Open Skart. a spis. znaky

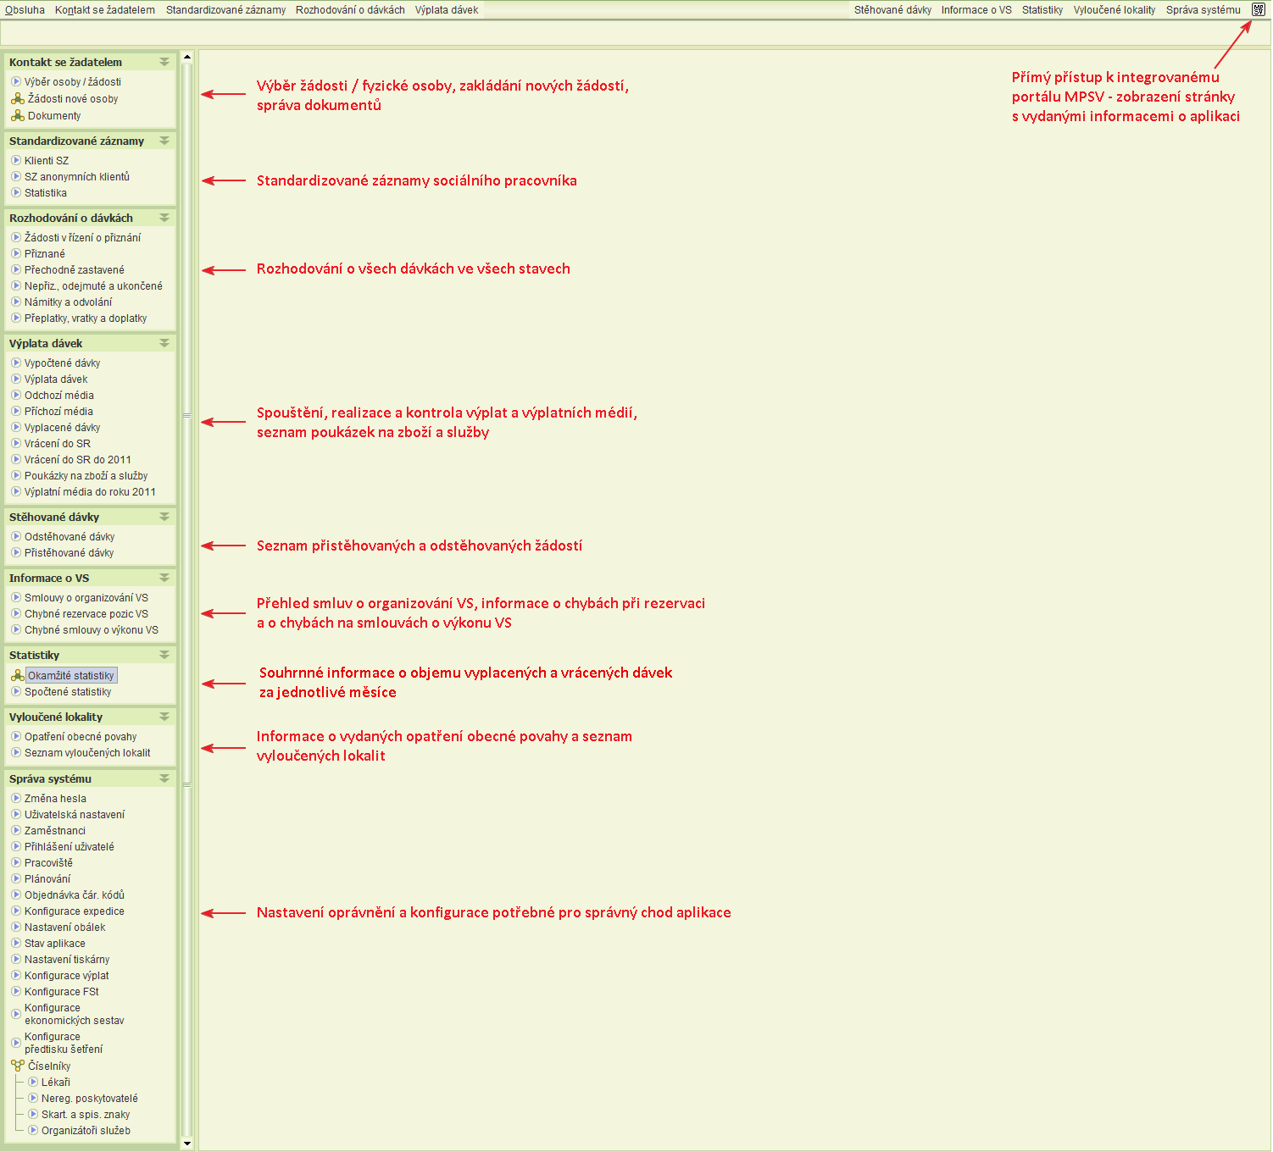[x=86, y=1115]
